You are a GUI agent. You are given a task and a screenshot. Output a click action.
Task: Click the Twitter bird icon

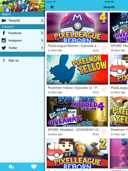coord(4,48)
